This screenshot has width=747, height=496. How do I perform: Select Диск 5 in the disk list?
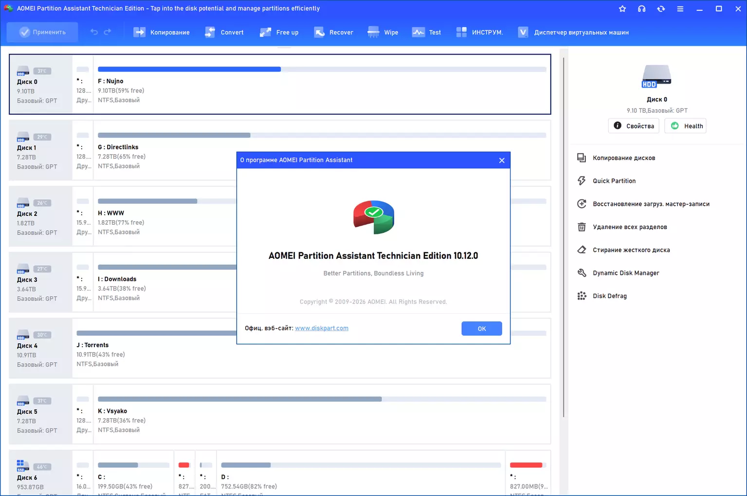[x=41, y=414]
